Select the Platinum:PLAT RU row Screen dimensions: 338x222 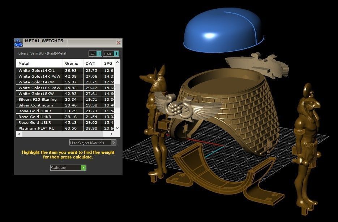tap(65, 128)
